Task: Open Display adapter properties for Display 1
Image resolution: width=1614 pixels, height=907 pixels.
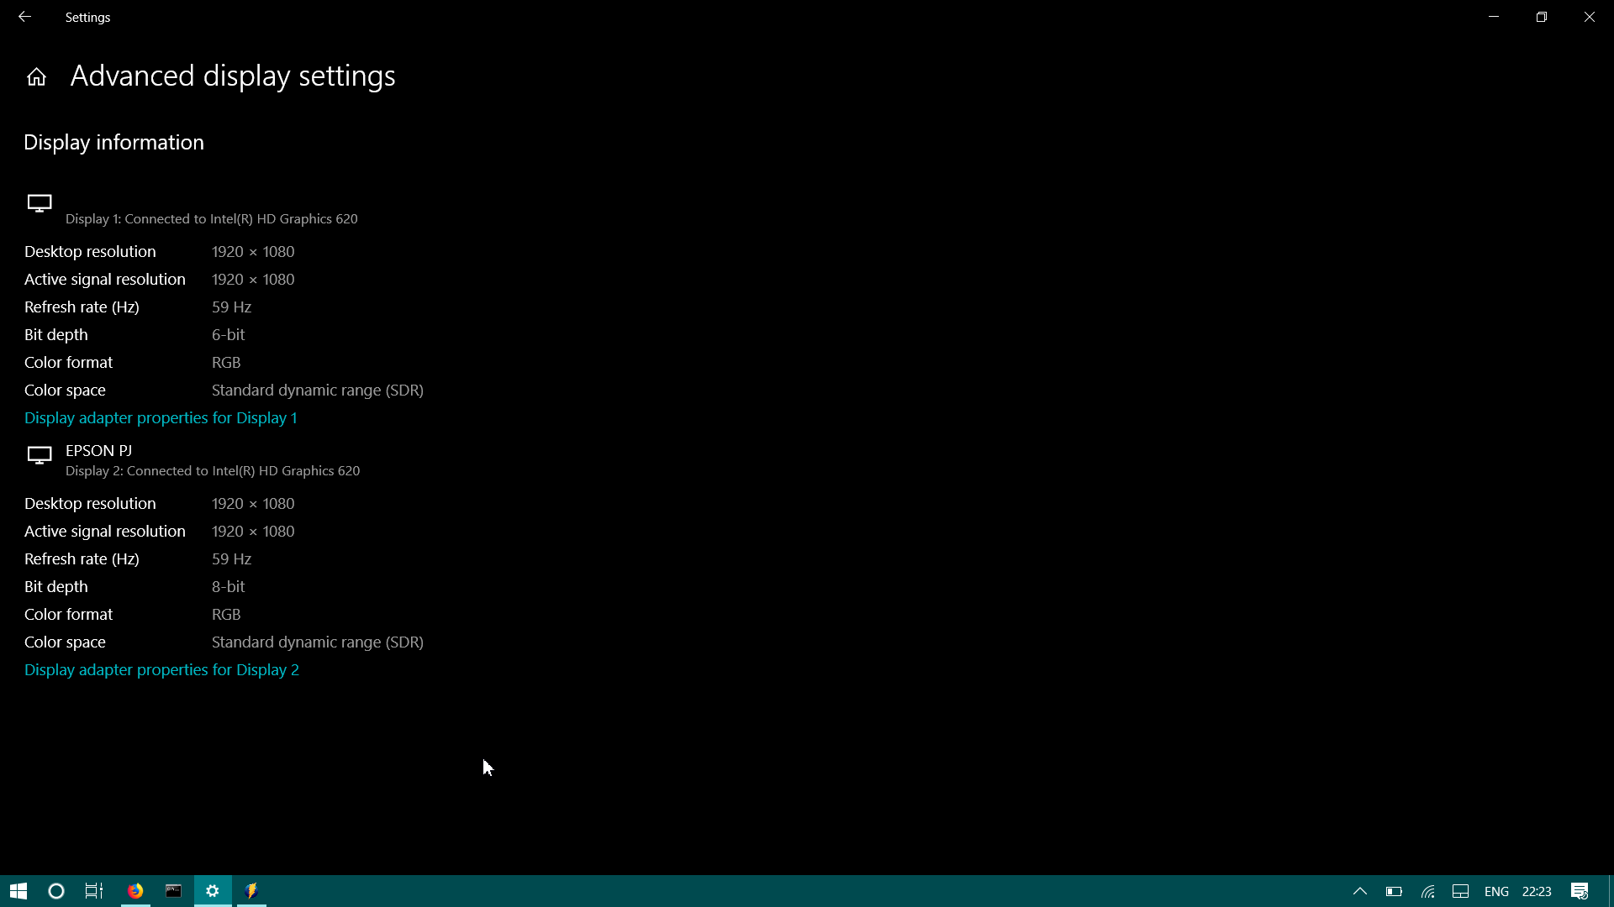Action: (161, 417)
